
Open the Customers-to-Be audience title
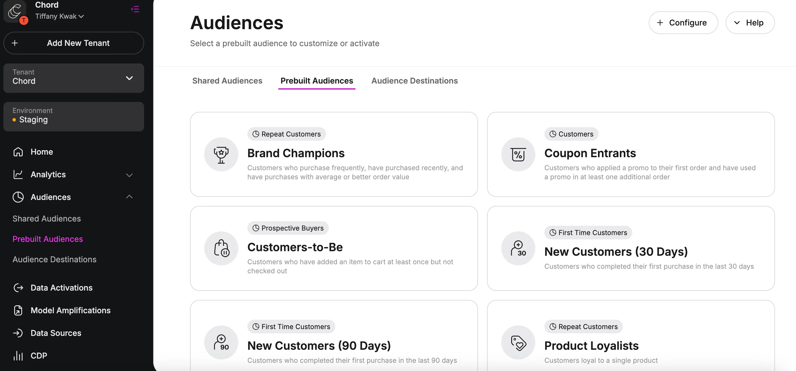[295, 247]
